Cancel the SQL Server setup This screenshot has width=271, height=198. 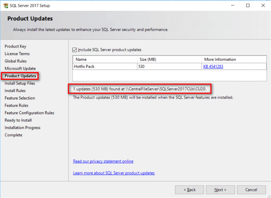point(251,190)
